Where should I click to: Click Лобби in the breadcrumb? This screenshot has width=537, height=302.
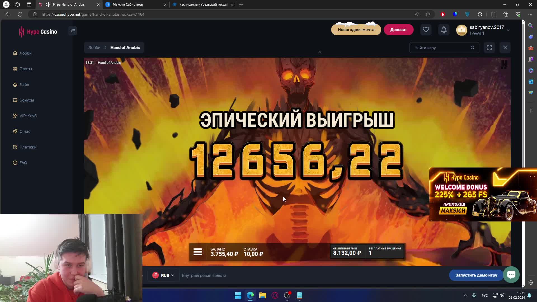pyautogui.click(x=94, y=48)
